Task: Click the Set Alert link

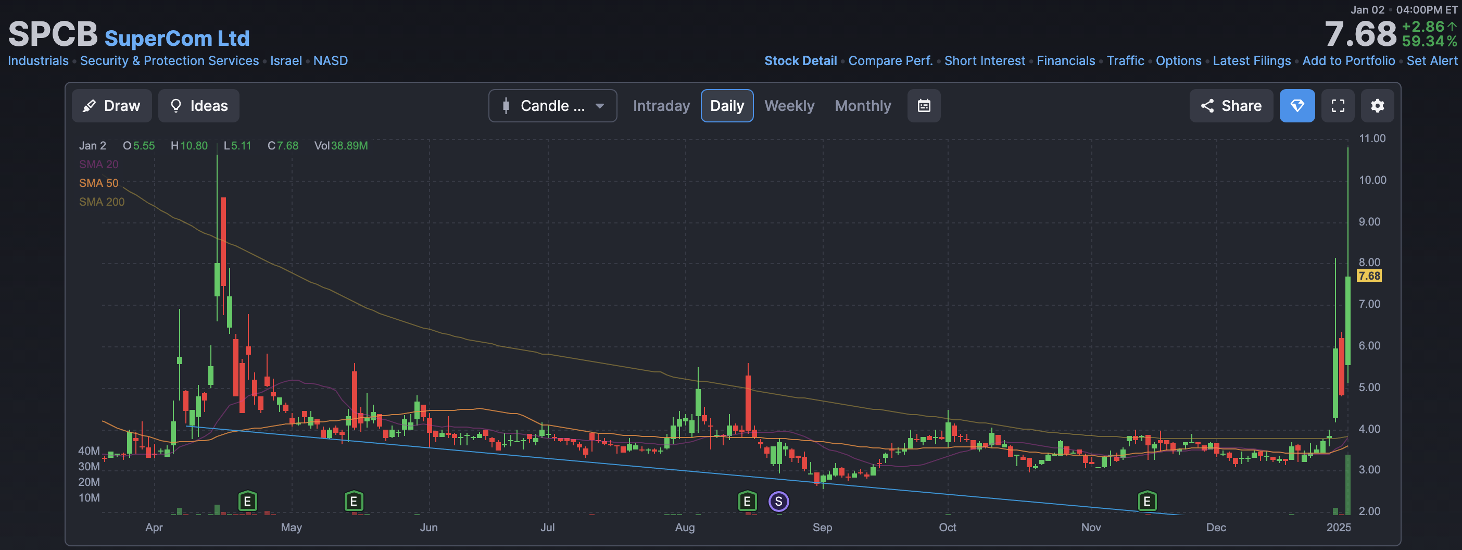Action: (1432, 61)
